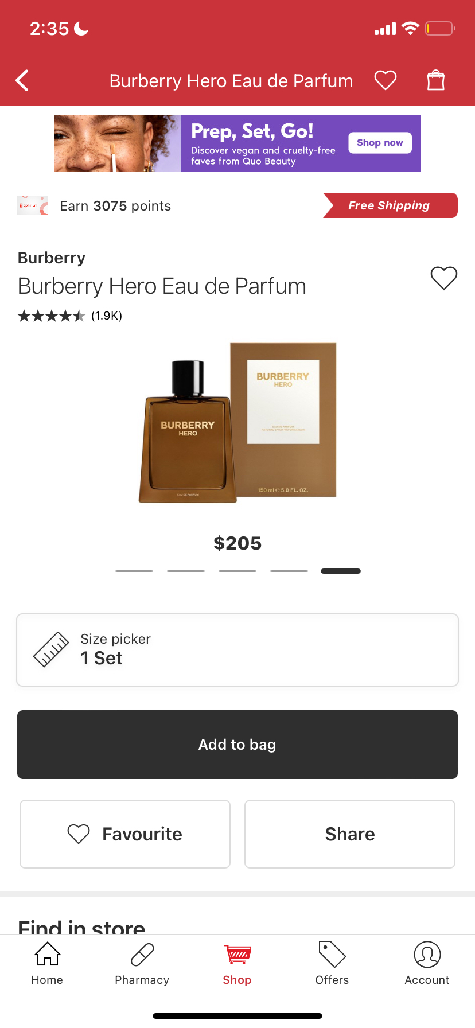Tap the points card icon
This screenshot has height=1028, width=475.
(33, 205)
